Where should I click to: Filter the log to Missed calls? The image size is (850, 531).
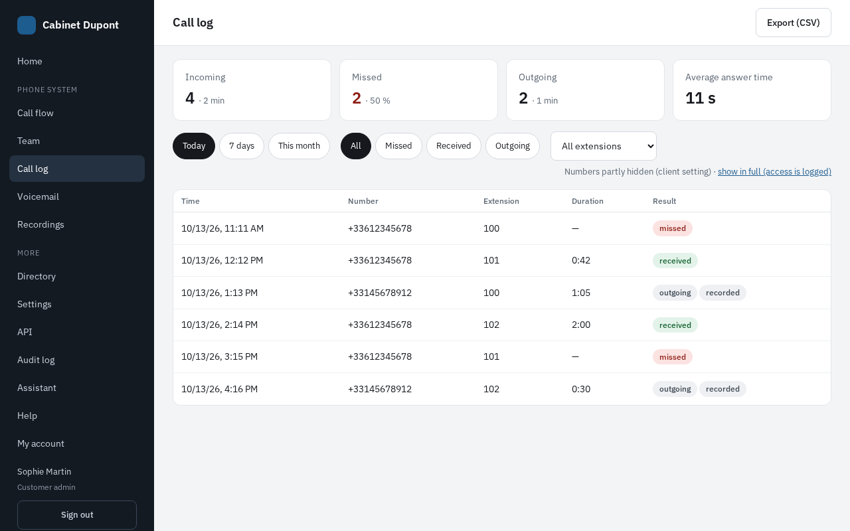tap(398, 146)
